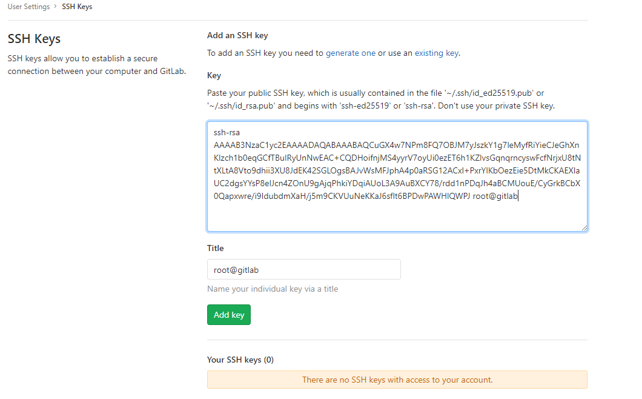Click the 'SSH keys allow you' description text
Viewport: 642px width, 399px height.
coord(97,65)
